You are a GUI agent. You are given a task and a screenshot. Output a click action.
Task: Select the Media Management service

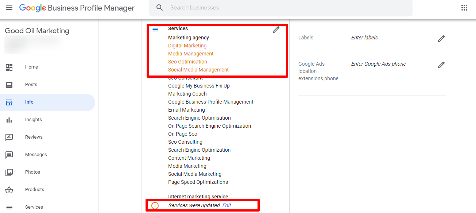[191, 54]
